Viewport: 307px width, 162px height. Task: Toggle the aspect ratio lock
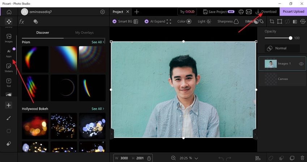(x=149, y=158)
